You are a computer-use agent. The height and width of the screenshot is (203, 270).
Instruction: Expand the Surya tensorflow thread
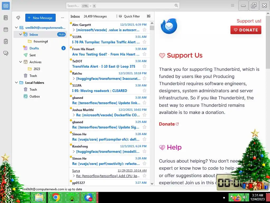[x=74, y=176]
